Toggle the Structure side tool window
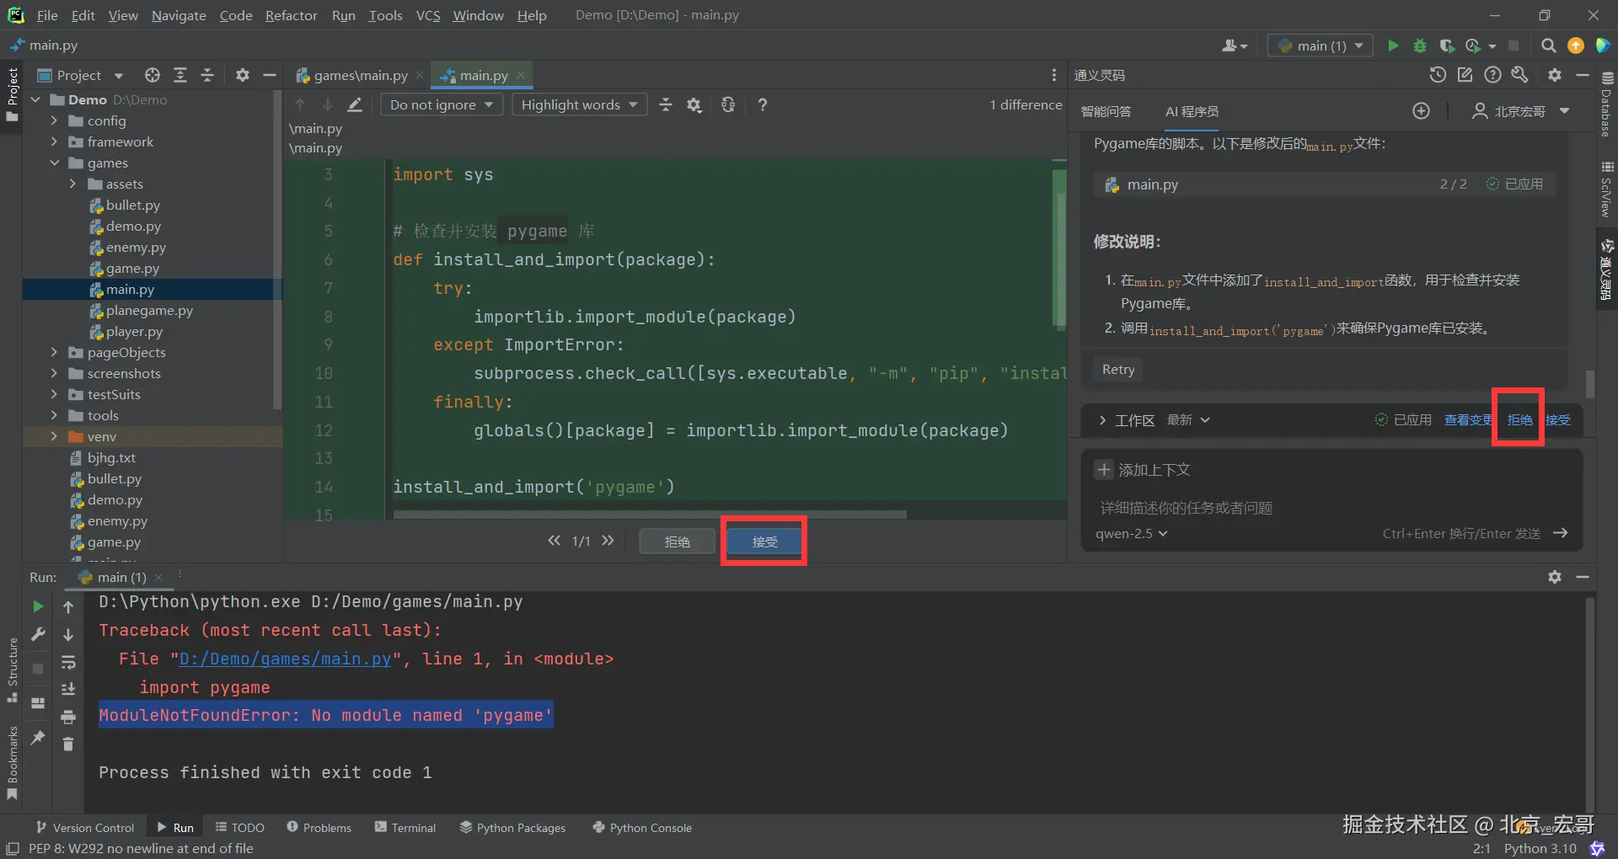Image resolution: width=1618 pixels, height=859 pixels. click(x=12, y=670)
